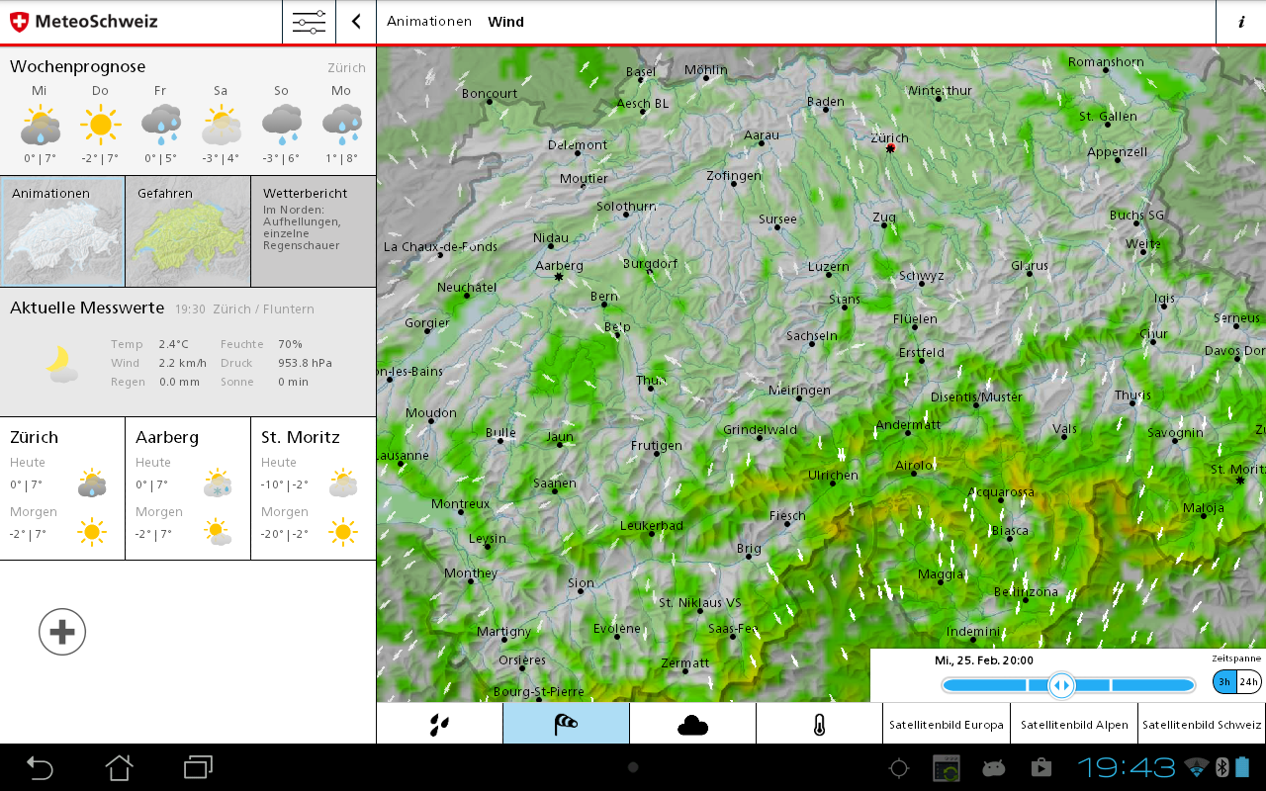
Task: Open the Wetterbericht tile
Action: click(x=314, y=232)
